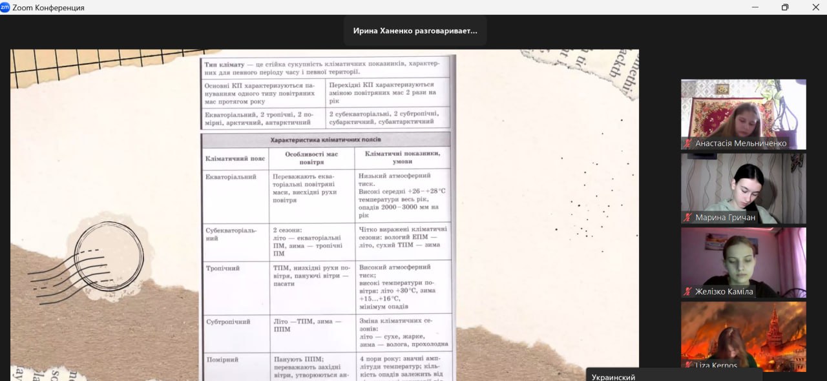The image size is (827, 381).
Task: Click the cell 'Зміна кліматичних сезонів'
Action: pos(403,333)
